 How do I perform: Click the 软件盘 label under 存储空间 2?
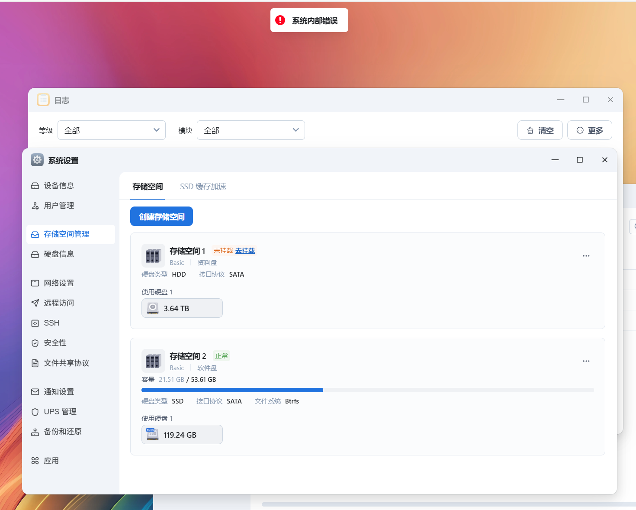point(207,368)
